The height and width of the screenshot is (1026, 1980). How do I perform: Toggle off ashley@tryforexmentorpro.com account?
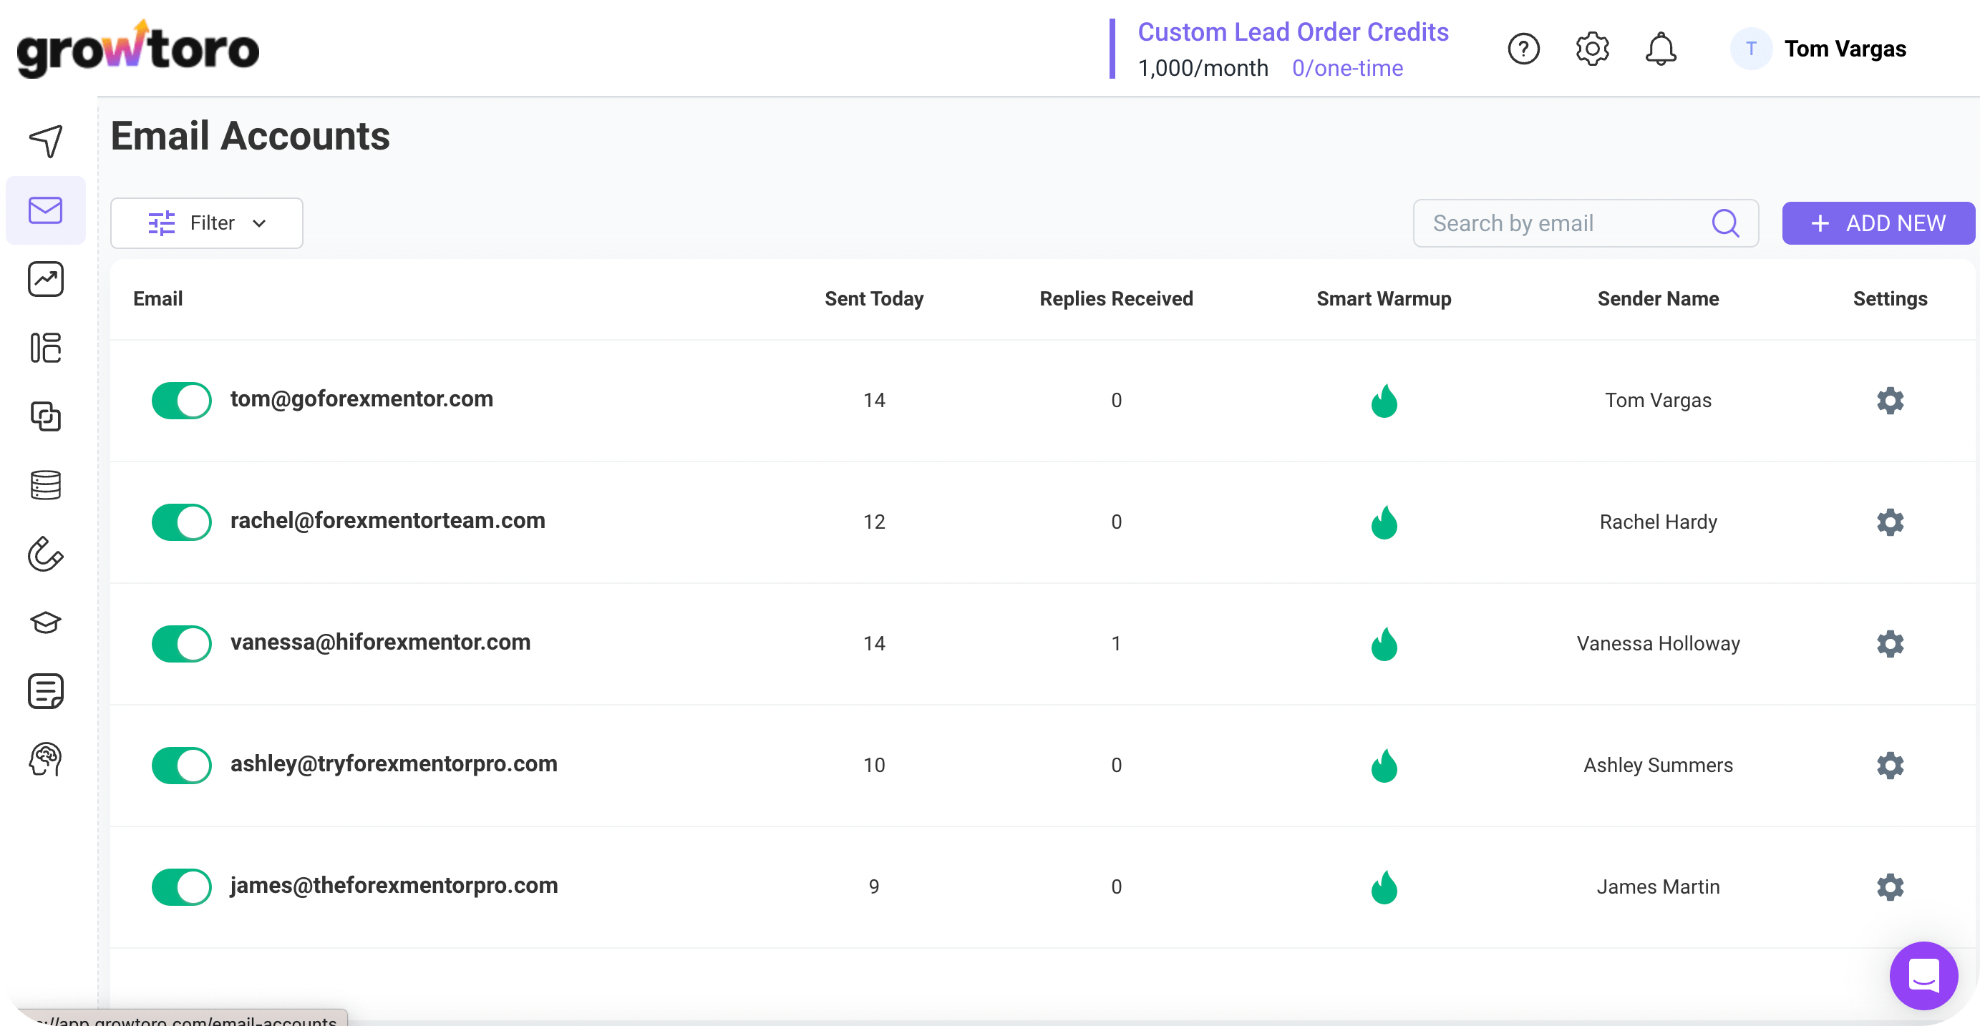181,765
